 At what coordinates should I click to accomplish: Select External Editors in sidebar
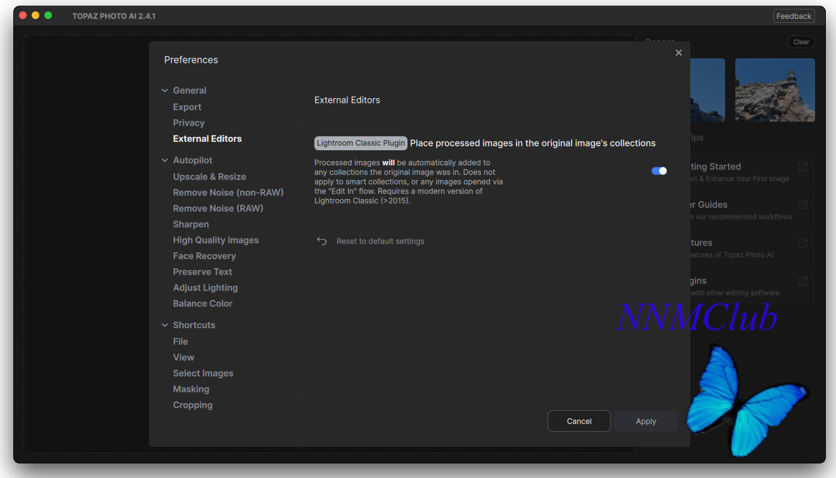207,139
